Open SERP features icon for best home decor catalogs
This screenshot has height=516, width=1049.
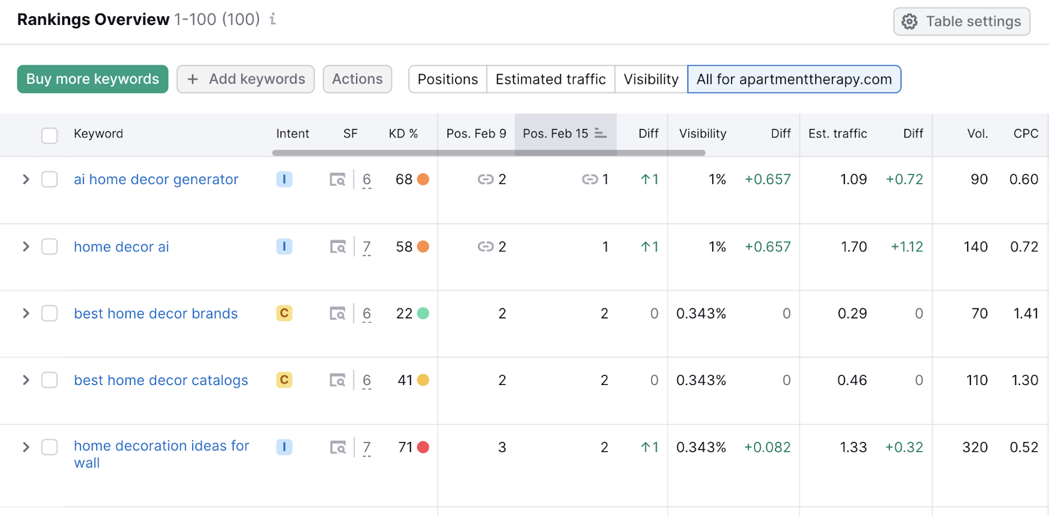[x=338, y=380]
